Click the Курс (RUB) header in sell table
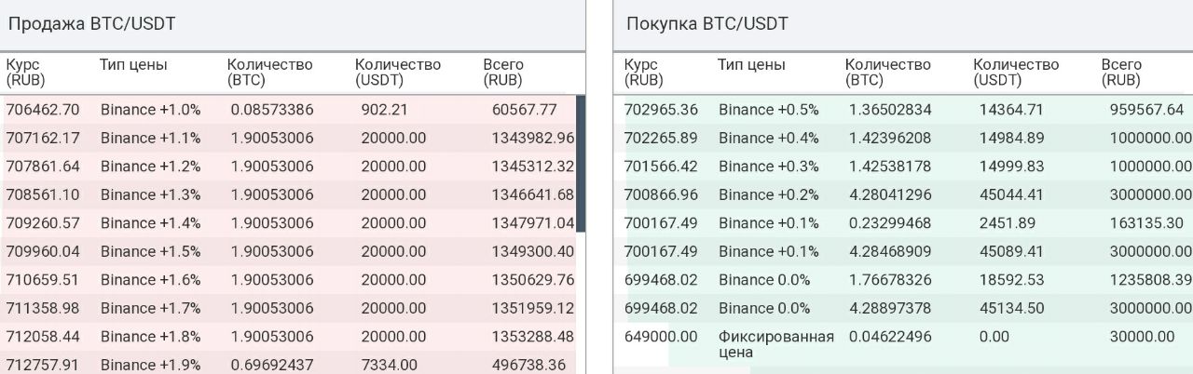This screenshot has width=1193, height=374. point(25,73)
